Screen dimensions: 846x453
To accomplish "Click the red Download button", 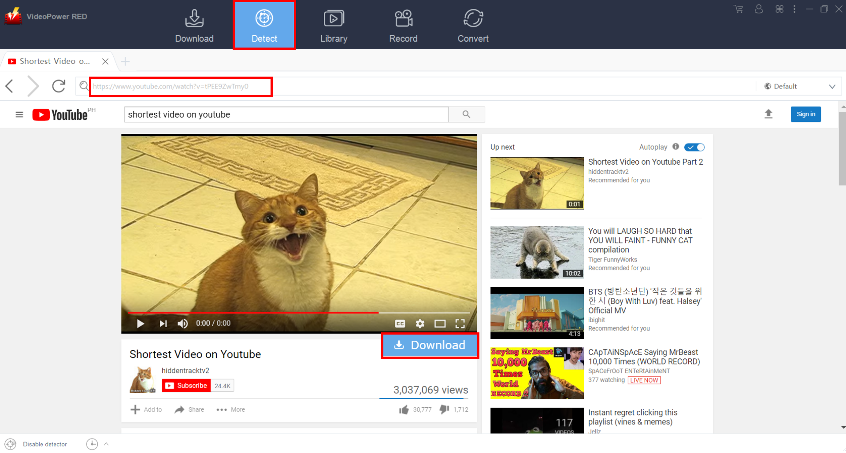I will coord(430,345).
